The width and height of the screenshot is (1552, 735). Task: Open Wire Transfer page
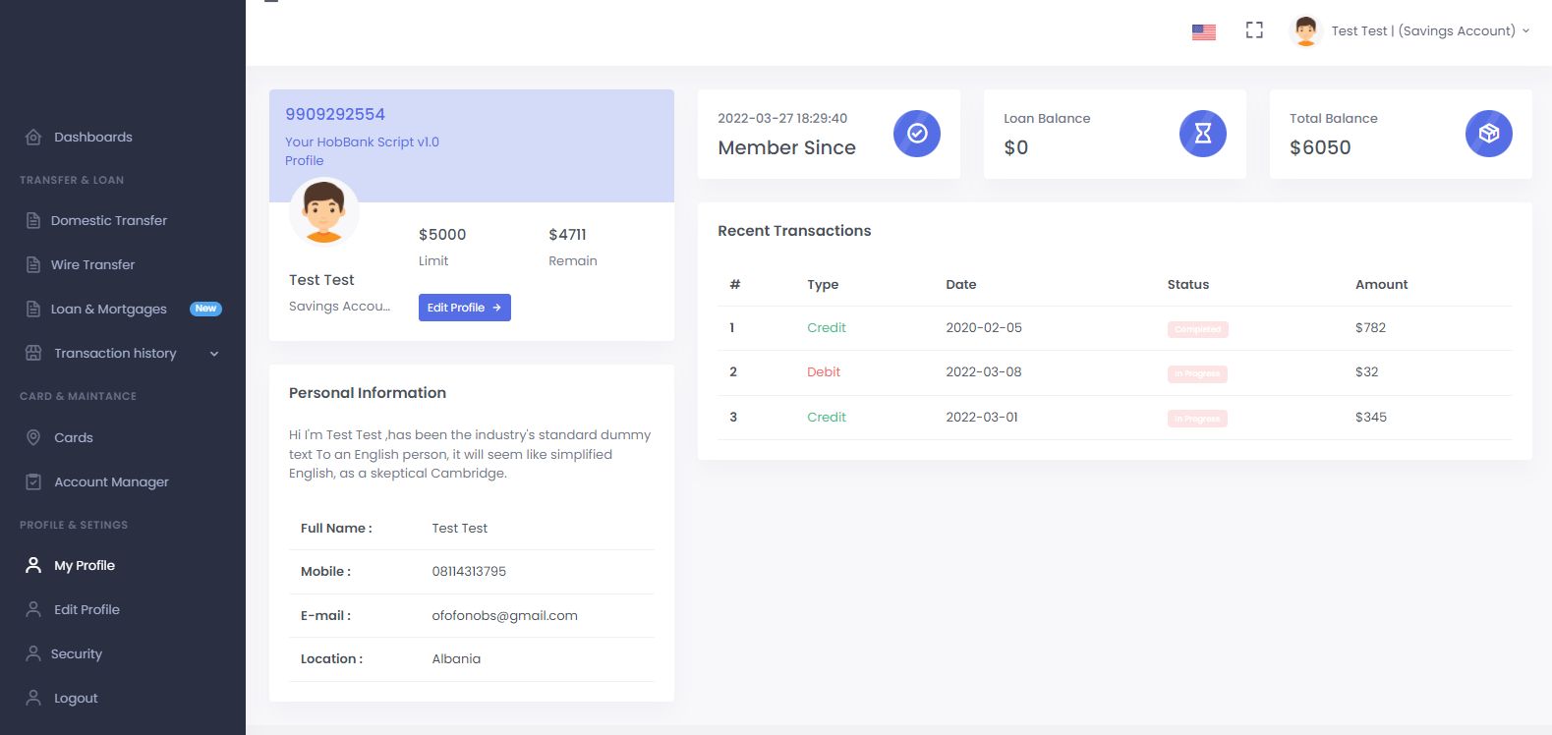92,265
